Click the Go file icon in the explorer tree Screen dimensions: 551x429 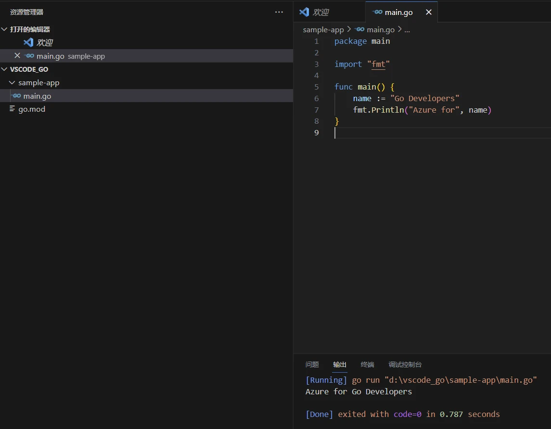click(16, 96)
